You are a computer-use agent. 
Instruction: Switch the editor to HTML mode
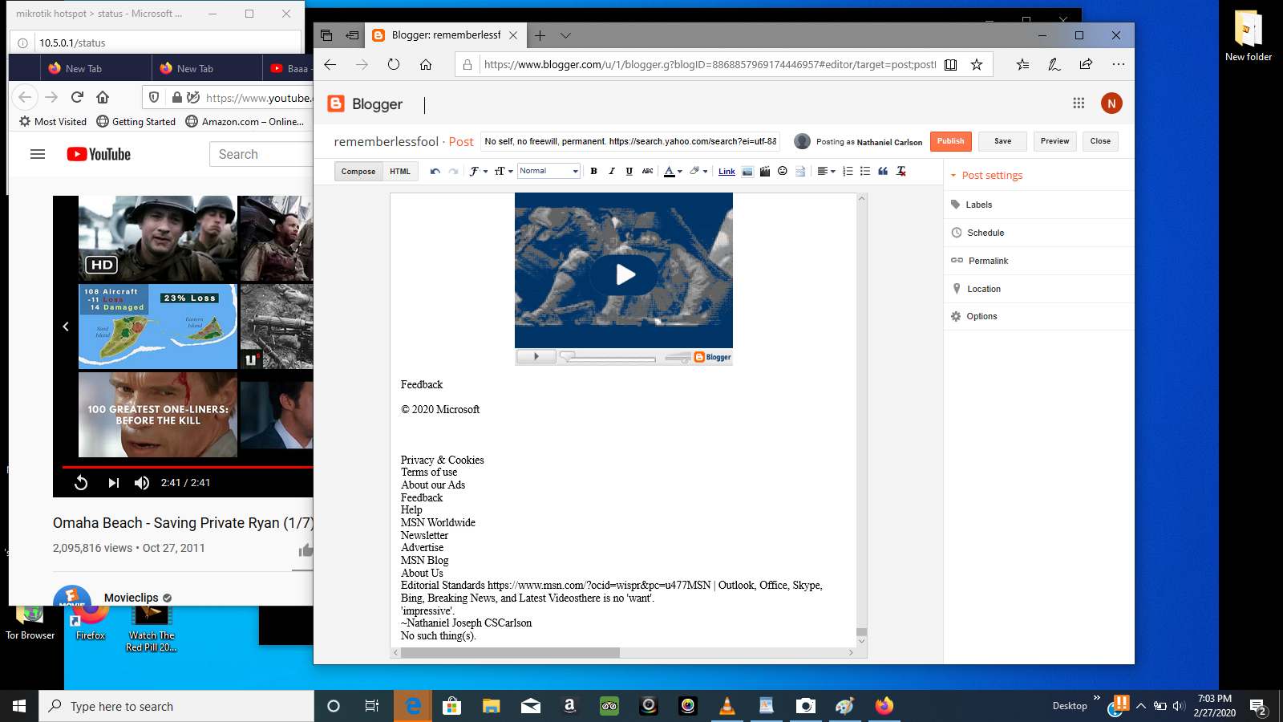pos(400,171)
